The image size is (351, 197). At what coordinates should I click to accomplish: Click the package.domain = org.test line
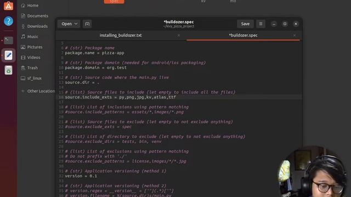[95, 68]
